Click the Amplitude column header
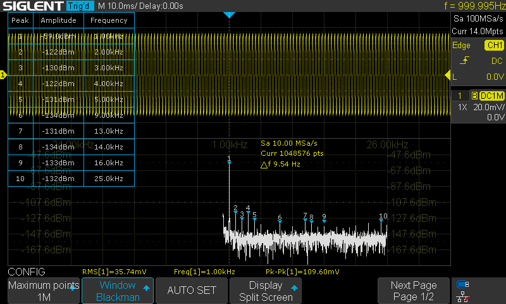Image resolution: width=506 pixels, height=304 pixels. point(58,20)
